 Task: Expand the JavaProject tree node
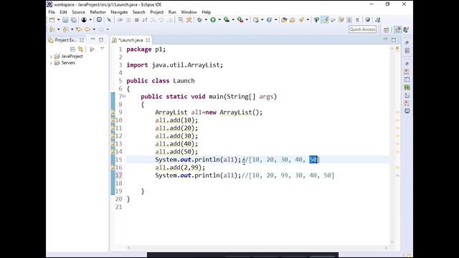(51, 57)
